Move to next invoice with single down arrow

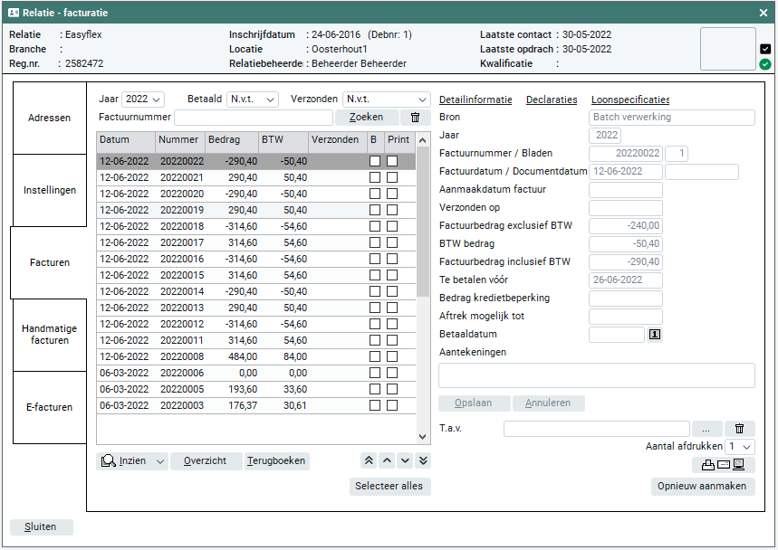click(405, 460)
